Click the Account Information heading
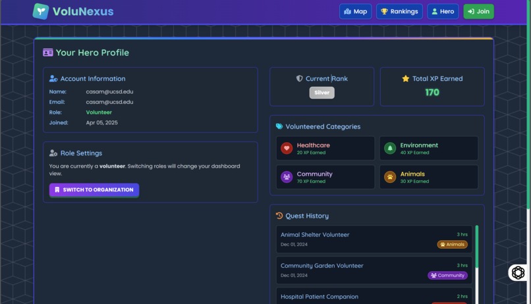 click(93, 78)
